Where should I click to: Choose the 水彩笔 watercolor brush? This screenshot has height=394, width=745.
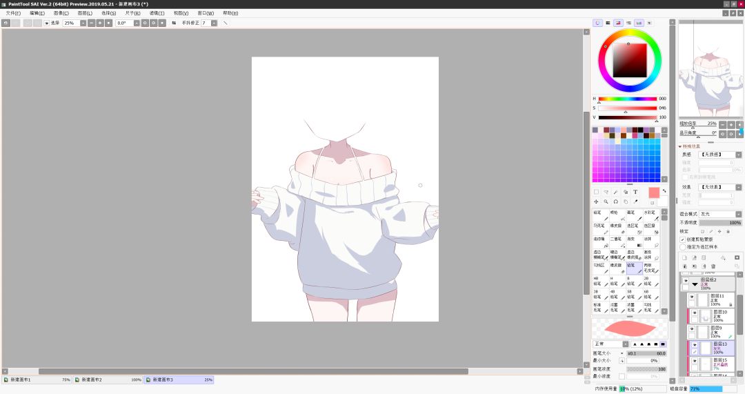click(x=650, y=215)
